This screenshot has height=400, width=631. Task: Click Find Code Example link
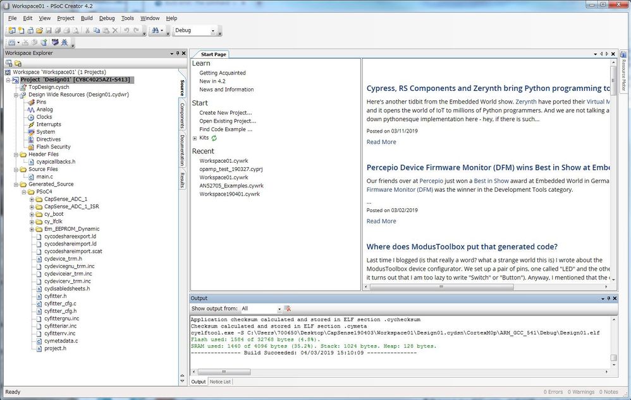[x=226, y=129]
